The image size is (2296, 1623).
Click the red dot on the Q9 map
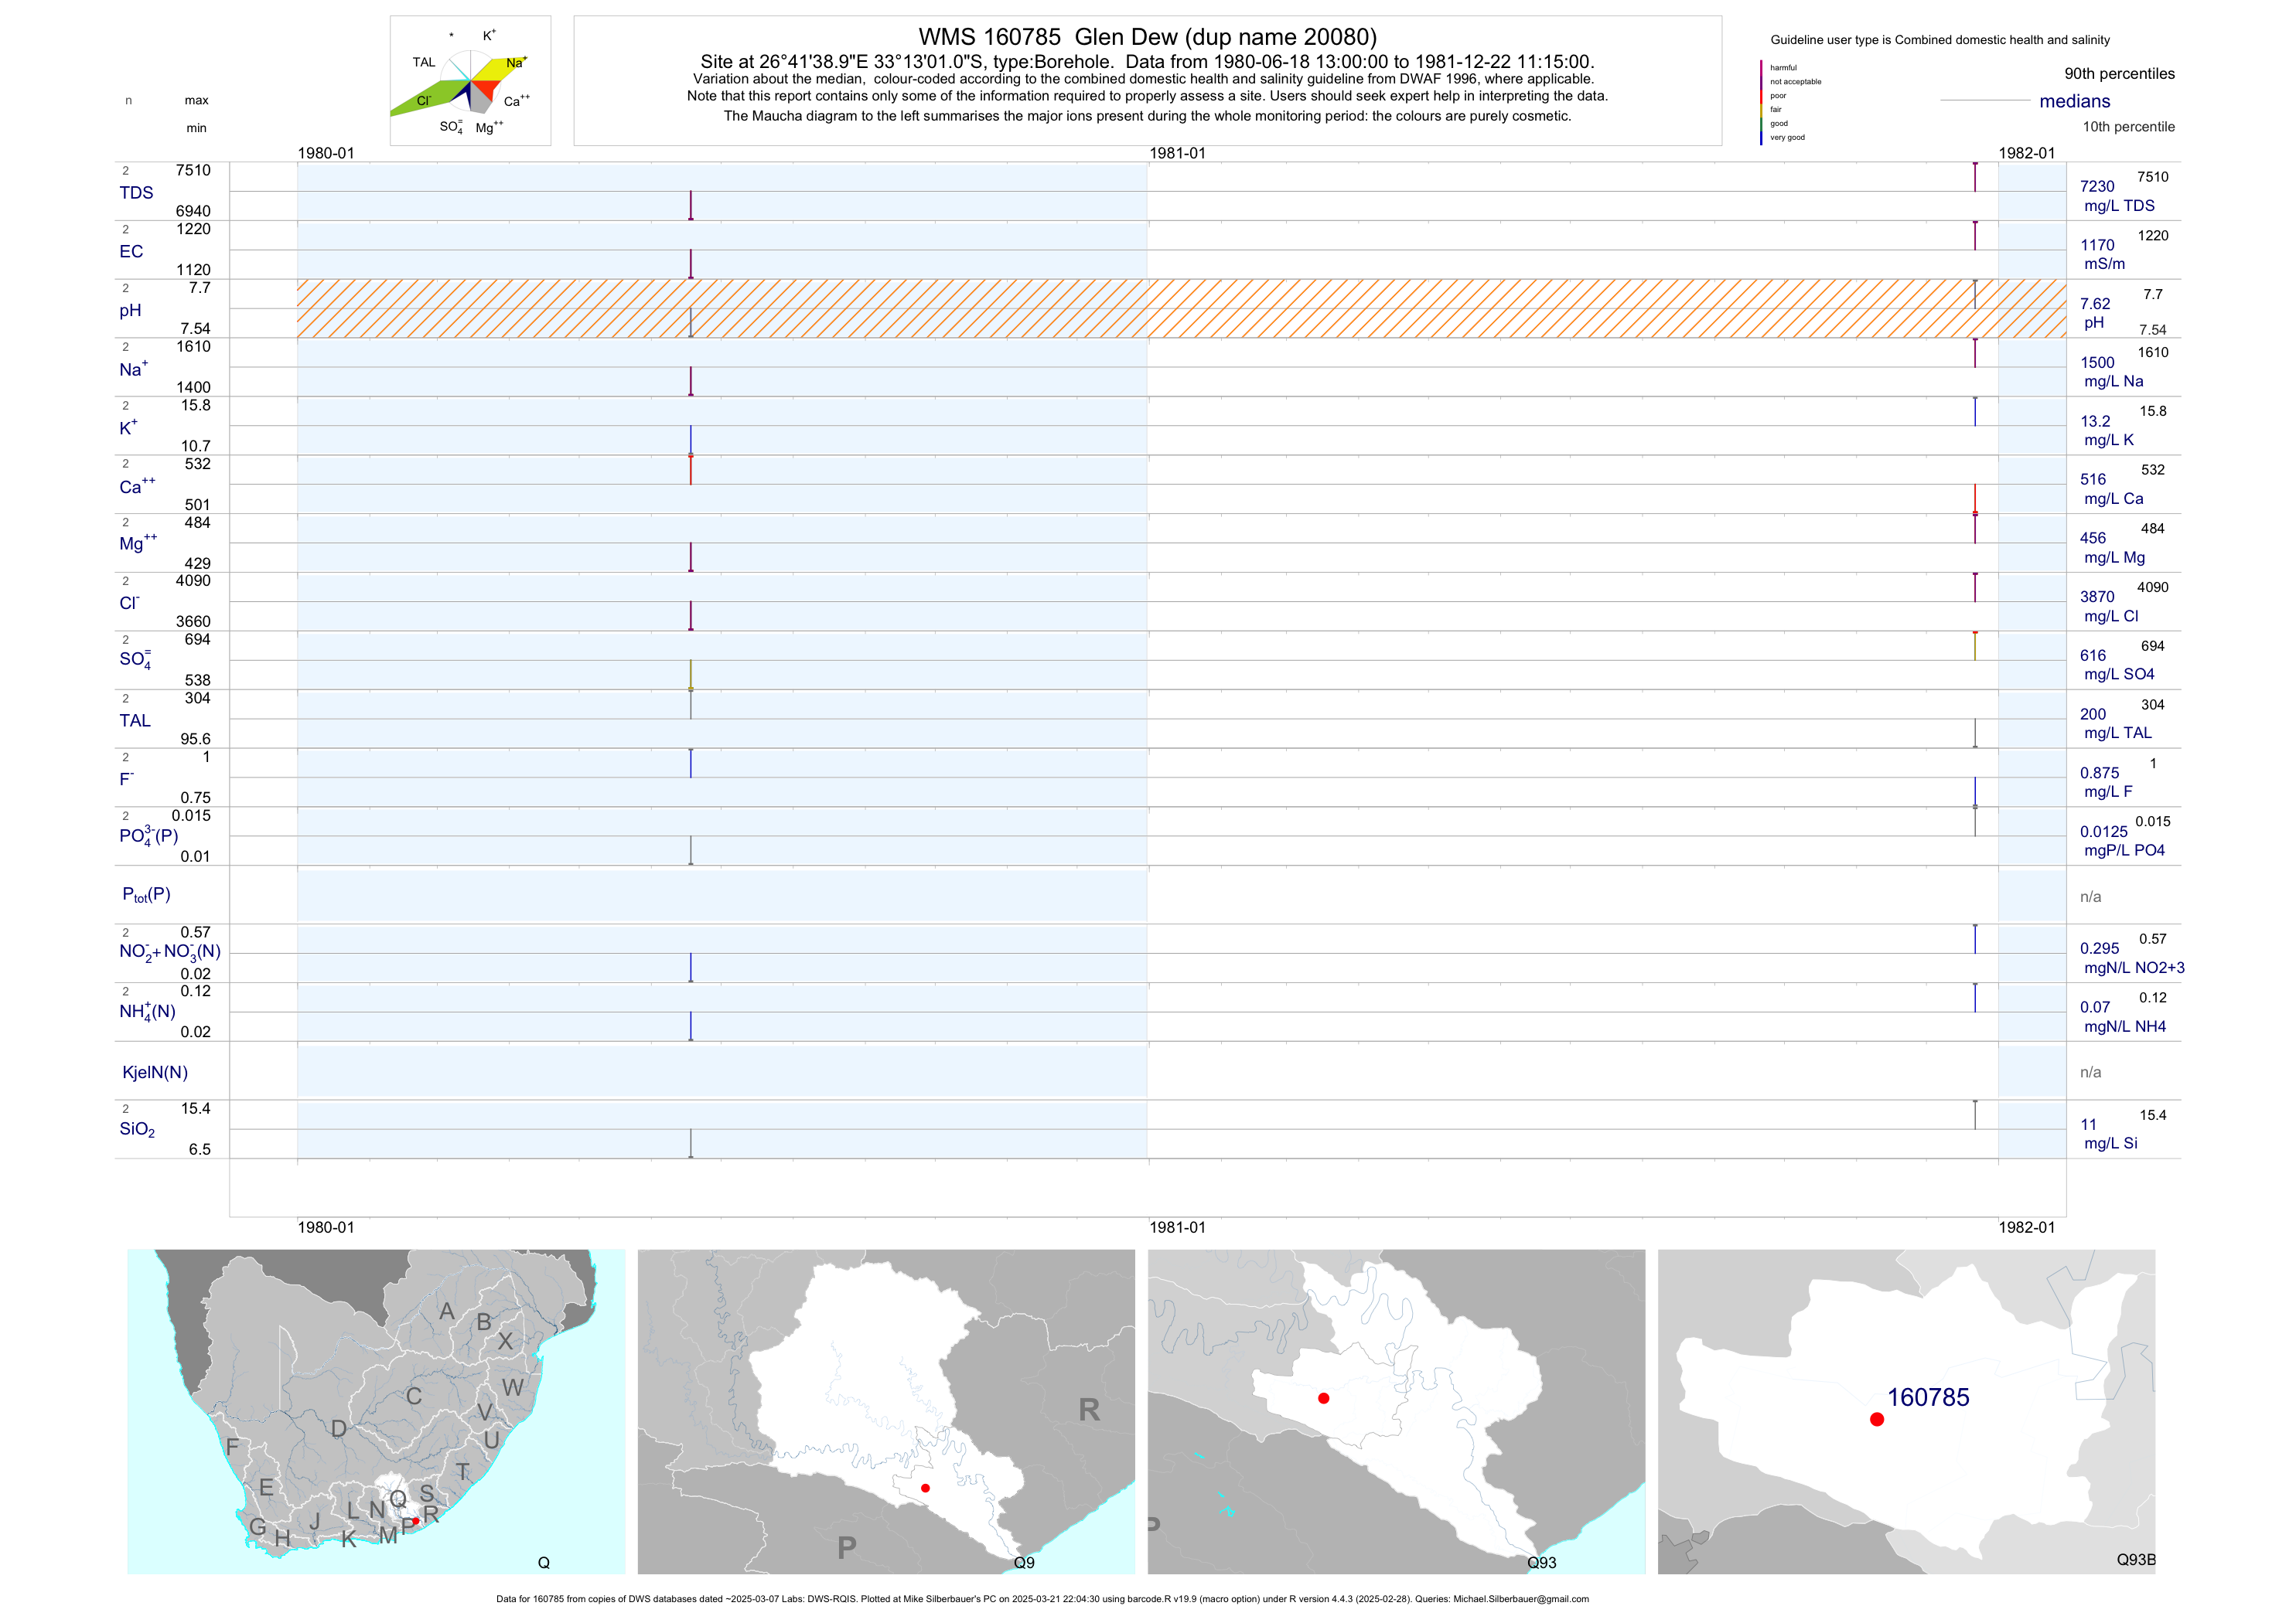tap(925, 1488)
